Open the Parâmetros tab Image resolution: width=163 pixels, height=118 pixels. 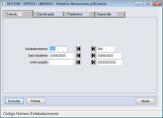80,14
